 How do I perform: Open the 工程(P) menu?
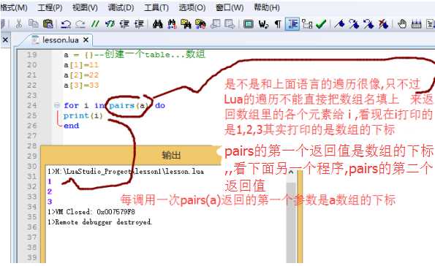tap(50, 7)
